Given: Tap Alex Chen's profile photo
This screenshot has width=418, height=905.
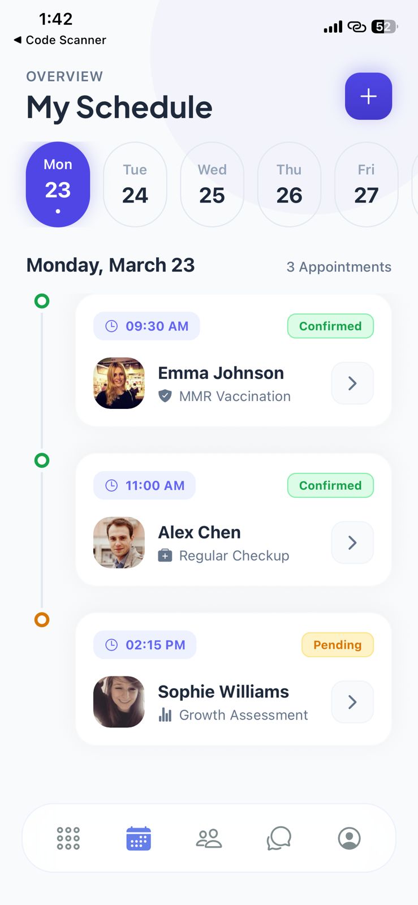Looking at the screenshot, I should coord(119,542).
